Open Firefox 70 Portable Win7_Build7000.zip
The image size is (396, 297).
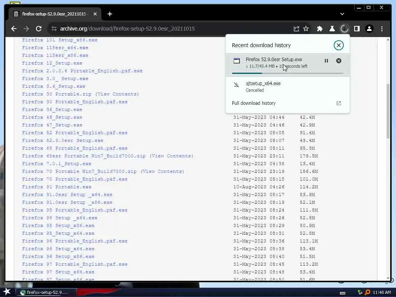pos(79,171)
